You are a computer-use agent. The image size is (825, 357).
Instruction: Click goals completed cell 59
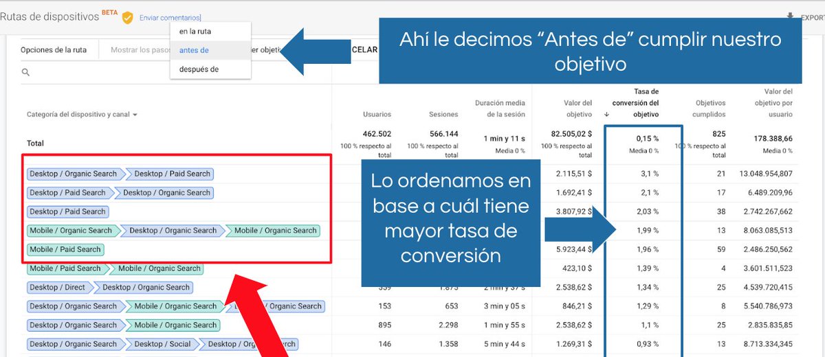(721, 249)
